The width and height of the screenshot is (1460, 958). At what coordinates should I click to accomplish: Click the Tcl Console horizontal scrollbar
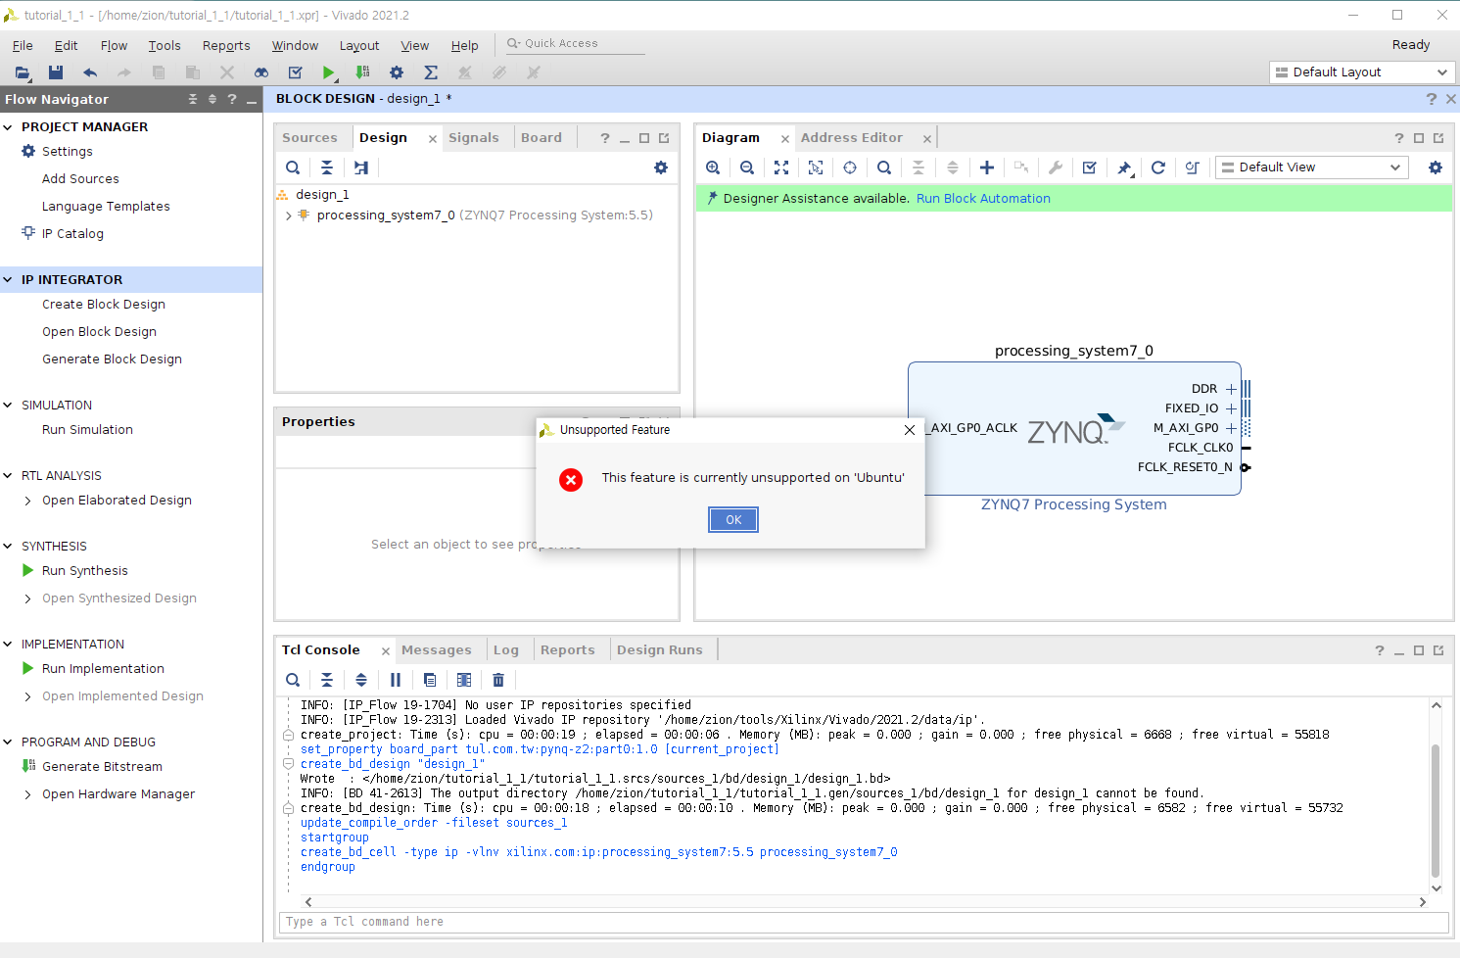(x=867, y=902)
